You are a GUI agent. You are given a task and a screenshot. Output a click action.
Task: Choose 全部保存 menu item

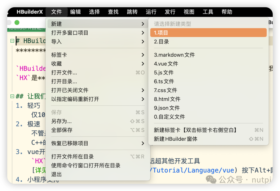(98, 130)
